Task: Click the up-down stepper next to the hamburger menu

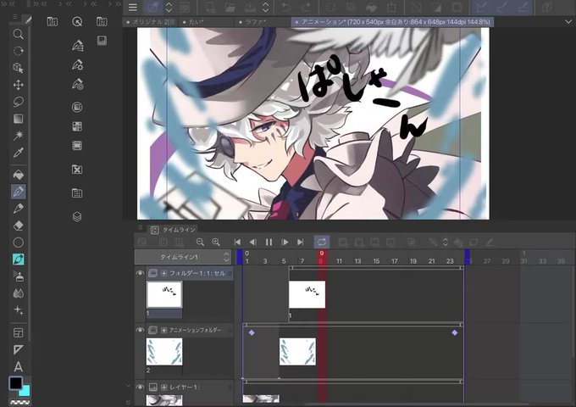Action: click(x=169, y=7)
